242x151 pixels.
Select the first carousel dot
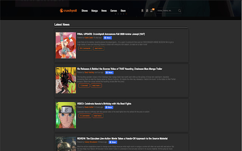click(x=115, y=14)
